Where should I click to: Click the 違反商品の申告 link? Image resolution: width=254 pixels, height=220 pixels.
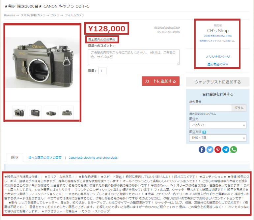tap(218, 64)
